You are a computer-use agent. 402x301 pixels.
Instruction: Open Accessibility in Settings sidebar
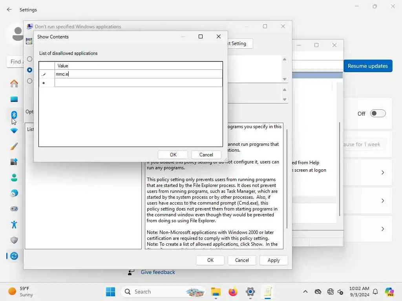pyautogui.click(x=14, y=225)
